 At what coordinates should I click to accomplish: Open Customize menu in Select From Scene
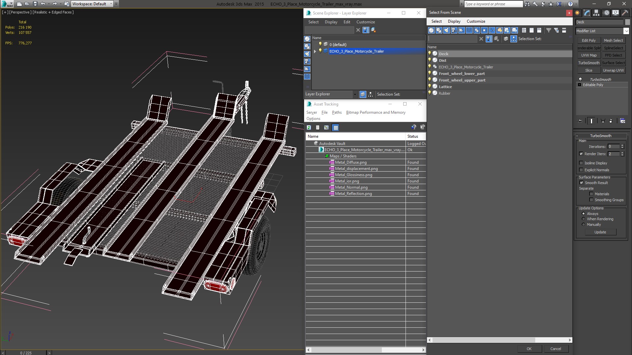point(476,21)
